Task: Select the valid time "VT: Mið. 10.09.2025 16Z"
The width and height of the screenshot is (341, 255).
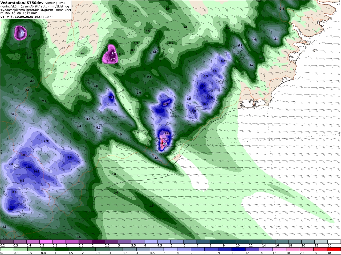Action: pyautogui.click(x=20, y=17)
